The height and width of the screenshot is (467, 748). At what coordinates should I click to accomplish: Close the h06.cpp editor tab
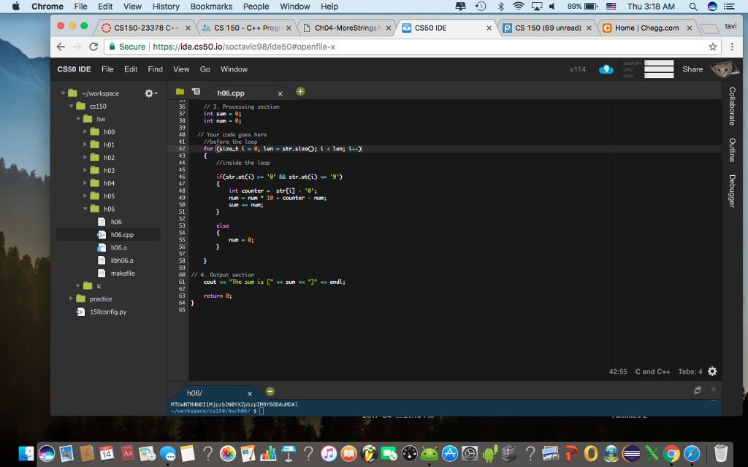click(280, 93)
